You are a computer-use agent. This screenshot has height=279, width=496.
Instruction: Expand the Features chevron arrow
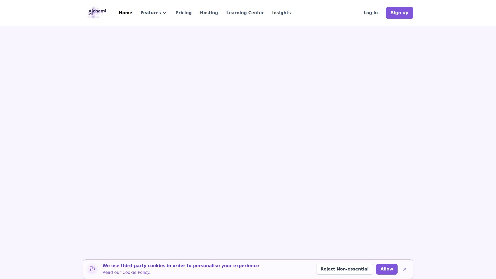(x=165, y=13)
